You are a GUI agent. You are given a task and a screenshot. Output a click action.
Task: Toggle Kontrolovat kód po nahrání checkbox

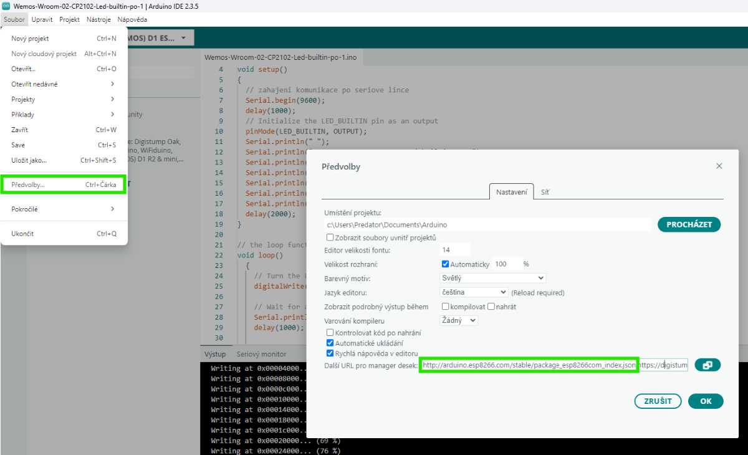point(330,333)
